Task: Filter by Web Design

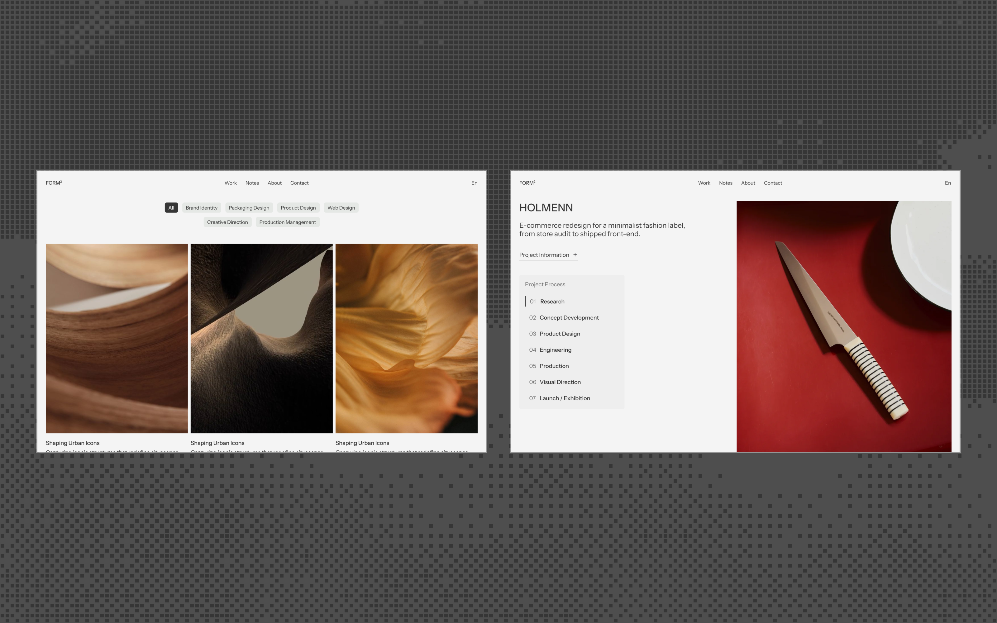Action: pos(341,208)
